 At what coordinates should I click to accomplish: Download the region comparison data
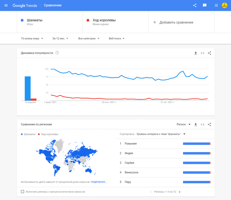tap(196, 124)
